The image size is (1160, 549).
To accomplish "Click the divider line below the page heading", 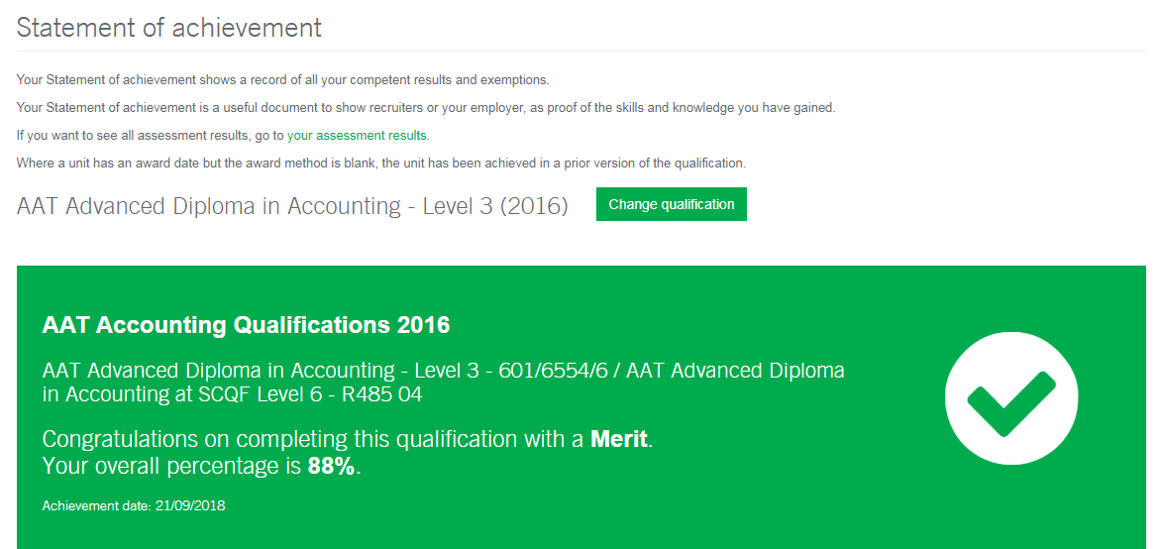I will point(580,51).
